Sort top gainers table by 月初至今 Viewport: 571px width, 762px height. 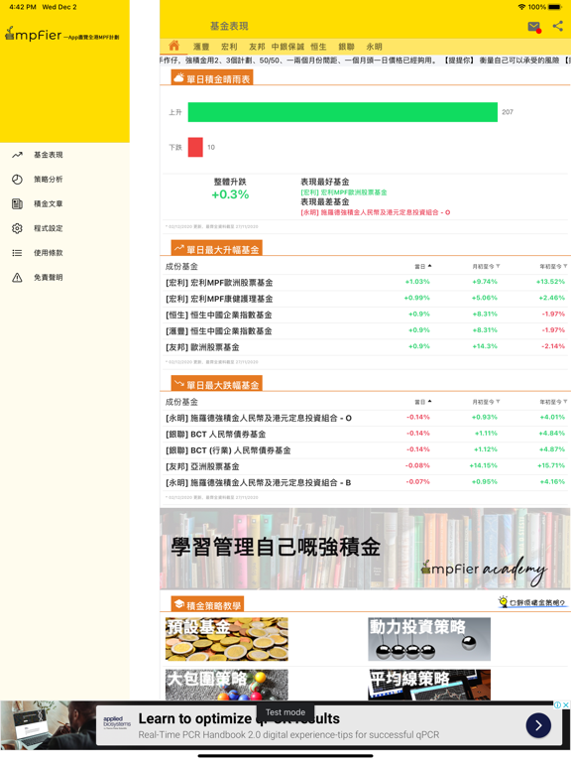tap(486, 266)
